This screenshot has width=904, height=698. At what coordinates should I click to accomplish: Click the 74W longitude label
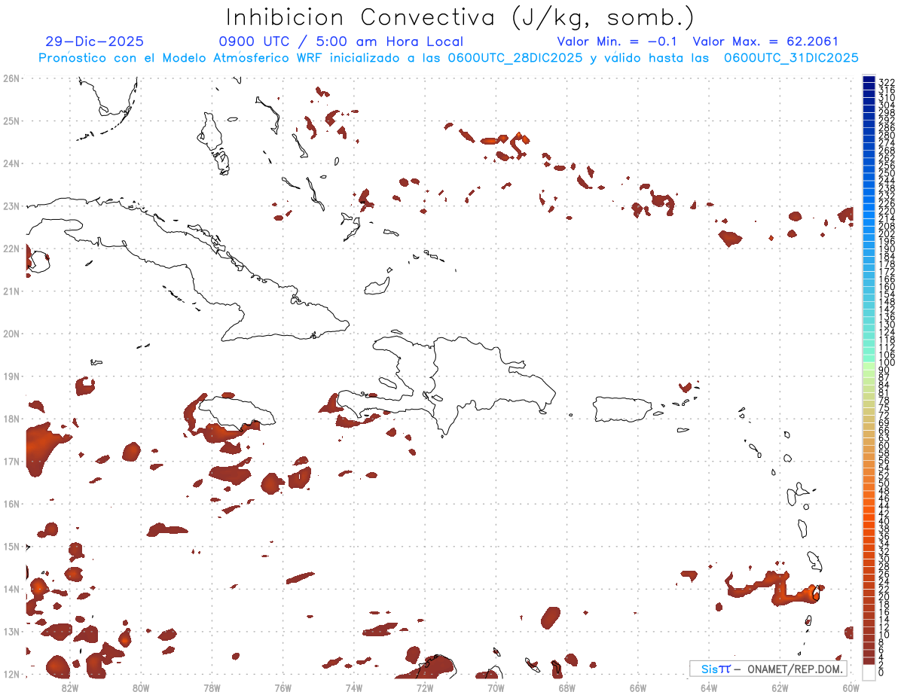point(353,687)
